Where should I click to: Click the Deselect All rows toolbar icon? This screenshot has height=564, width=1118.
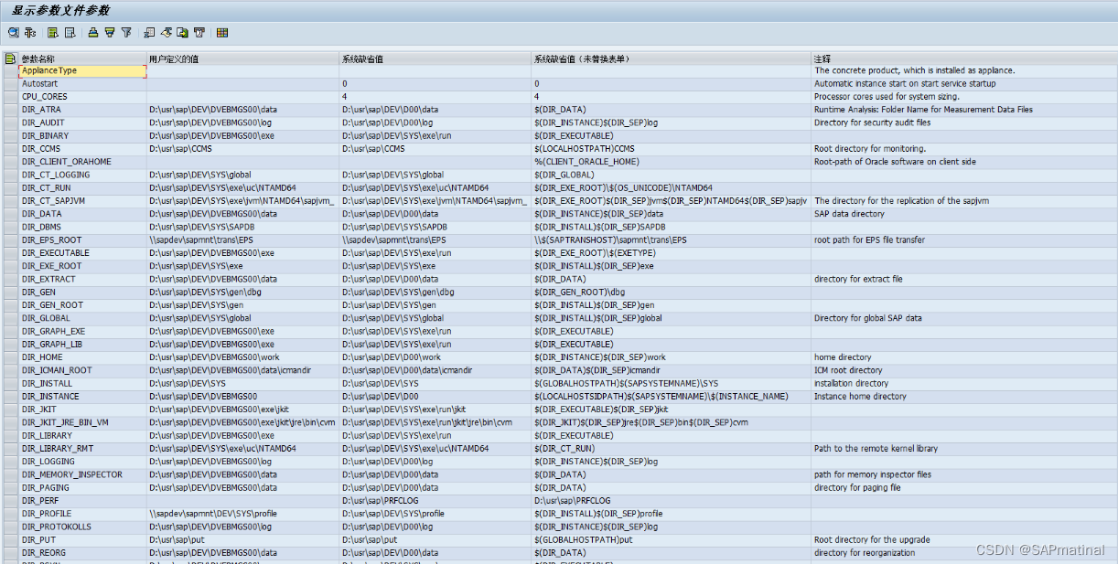(x=70, y=33)
